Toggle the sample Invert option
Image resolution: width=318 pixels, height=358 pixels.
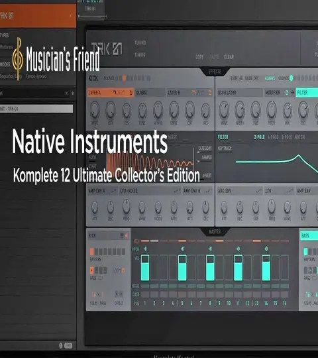207,175
